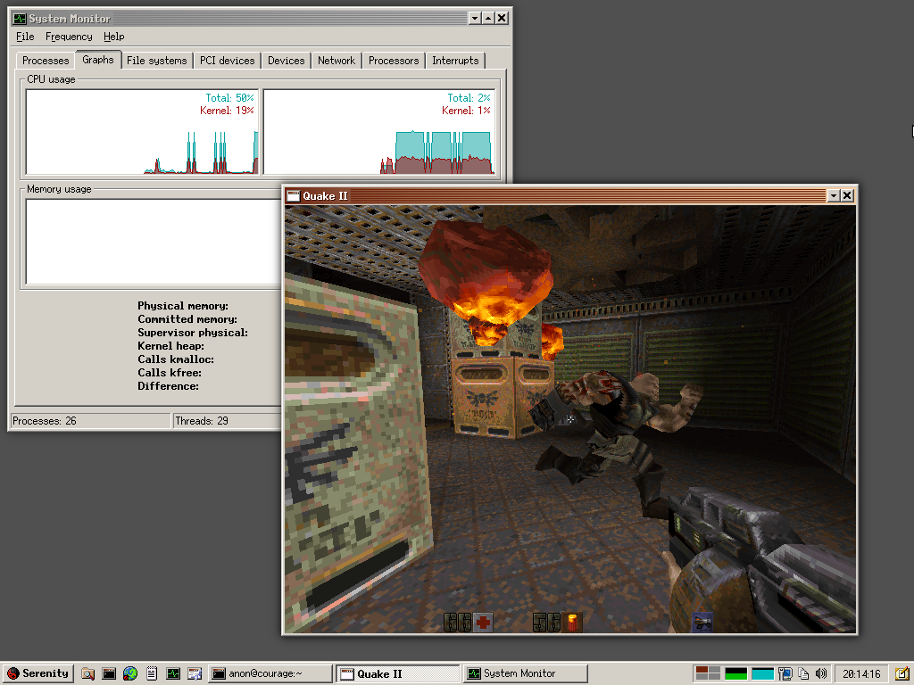Click the Committed memory label
This screenshot has height=685, width=914.
187,319
